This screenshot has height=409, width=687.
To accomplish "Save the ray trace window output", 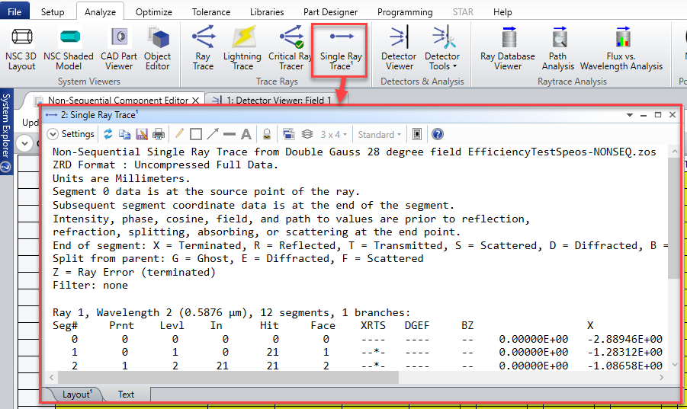I will [142, 134].
